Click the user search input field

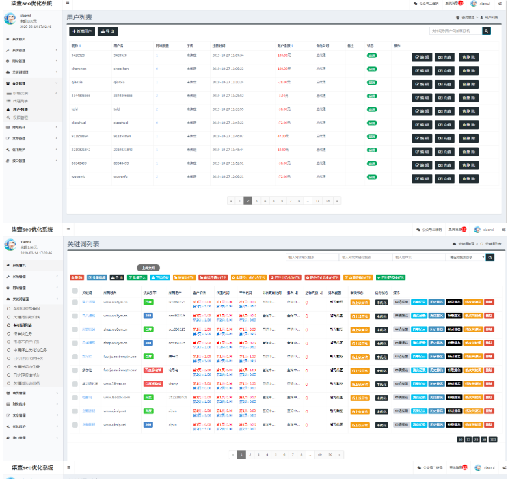click(x=455, y=31)
